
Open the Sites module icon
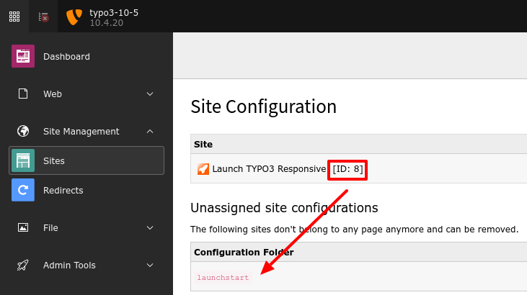(23, 160)
